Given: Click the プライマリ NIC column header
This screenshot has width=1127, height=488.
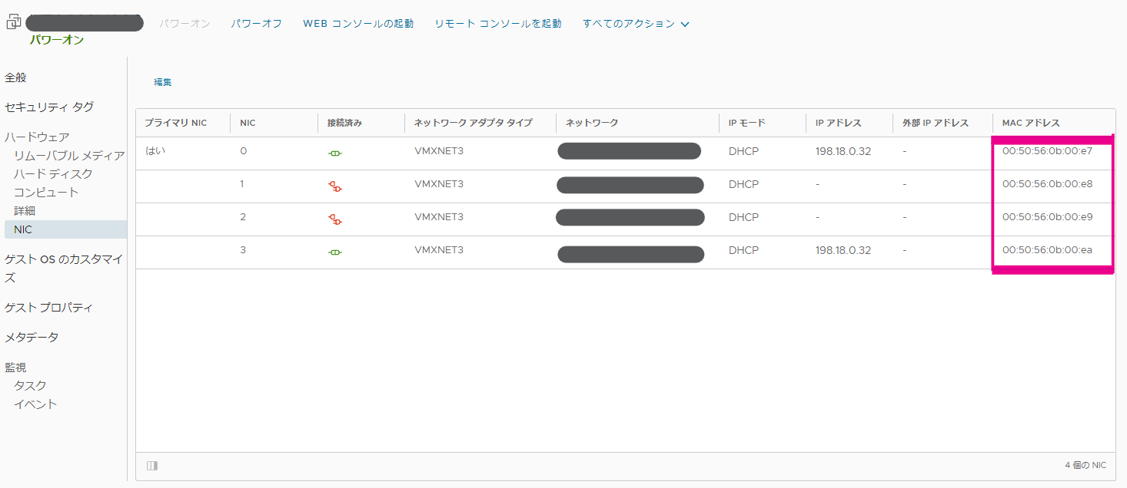Looking at the screenshot, I should coord(176,123).
